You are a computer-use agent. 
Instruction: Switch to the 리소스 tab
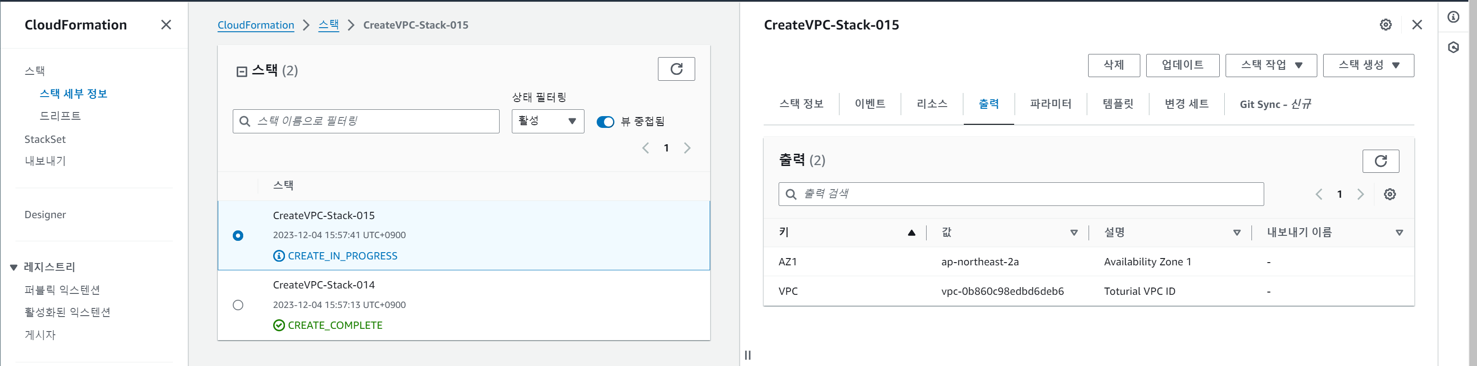[932, 104]
